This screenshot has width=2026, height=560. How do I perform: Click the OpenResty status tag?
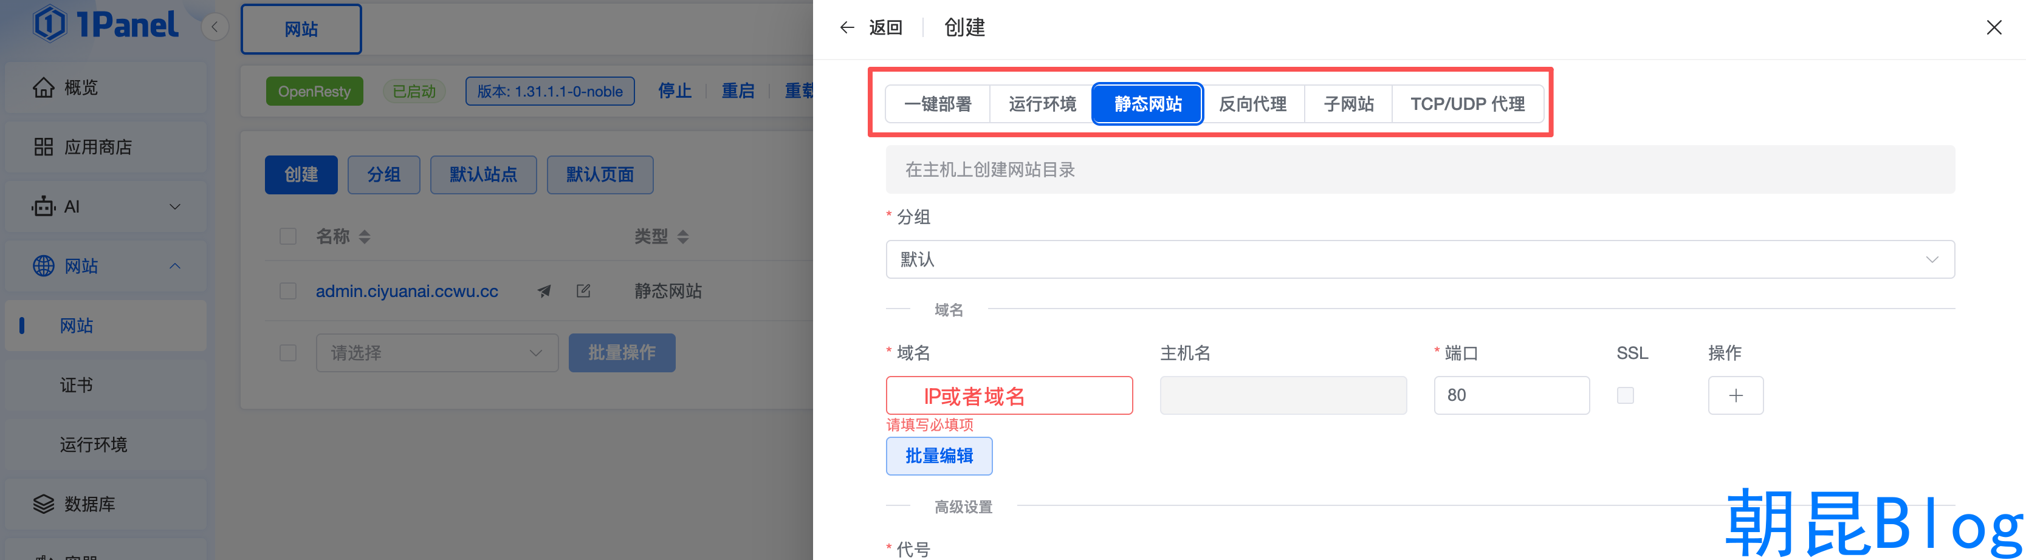(315, 91)
